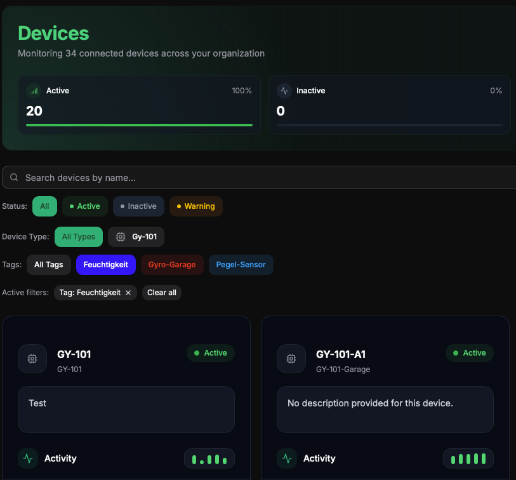The height and width of the screenshot is (480, 516).
Task: Click the Active filters label
Action: (x=25, y=293)
